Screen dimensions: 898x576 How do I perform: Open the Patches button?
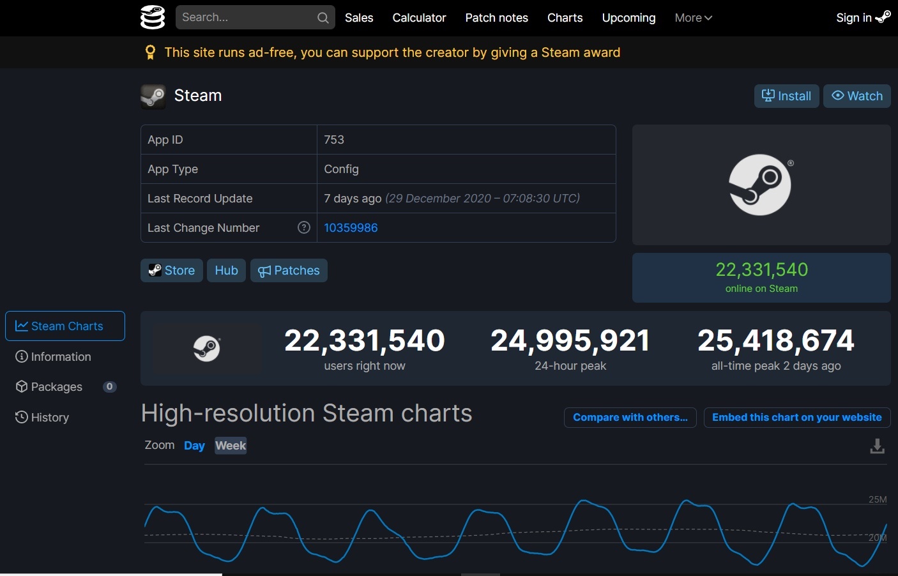(289, 270)
